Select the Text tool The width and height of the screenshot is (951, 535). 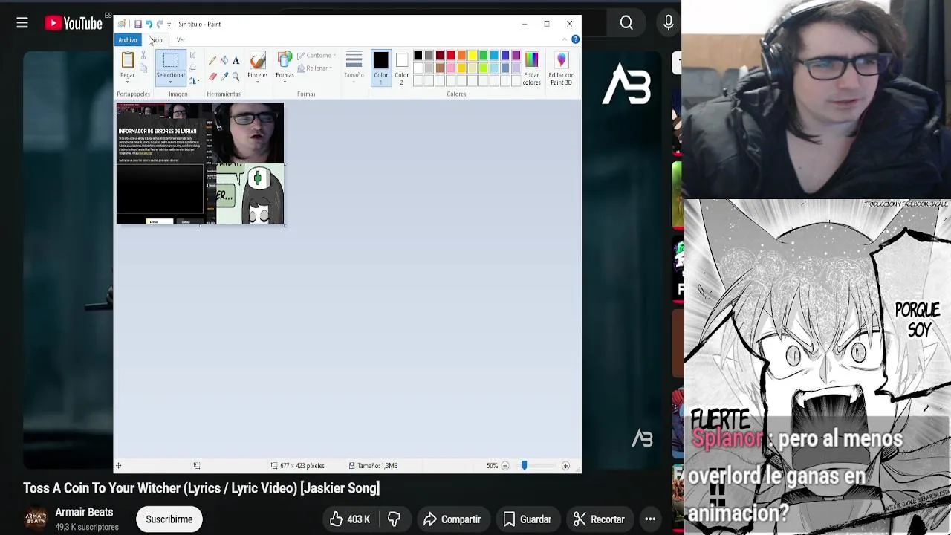236,60
